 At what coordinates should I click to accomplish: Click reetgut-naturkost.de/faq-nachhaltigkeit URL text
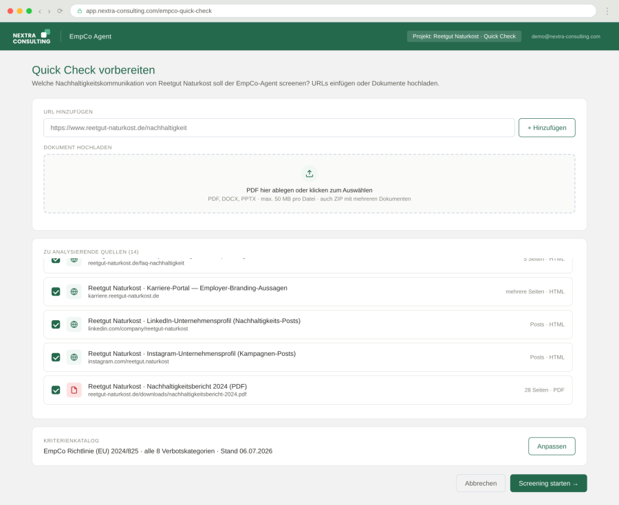tap(135, 263)
